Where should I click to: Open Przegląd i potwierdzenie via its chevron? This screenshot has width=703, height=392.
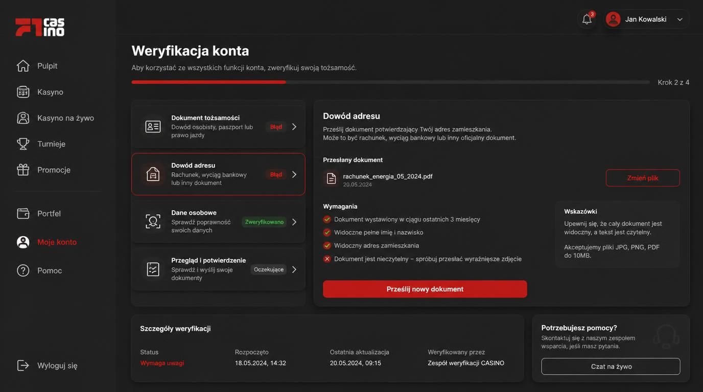(294, 269)
